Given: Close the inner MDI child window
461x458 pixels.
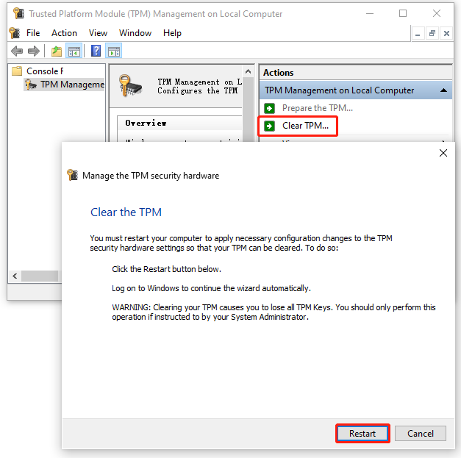Looking at the screenshot, I should [x=446, y=34].
